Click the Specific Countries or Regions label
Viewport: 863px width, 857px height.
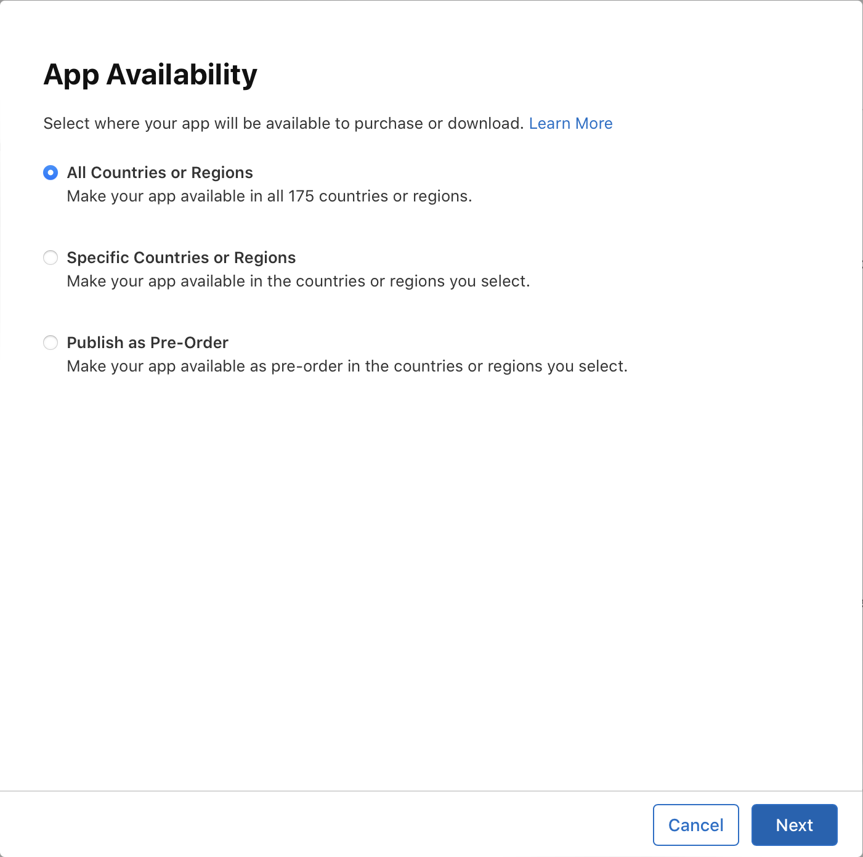(x=181, y=258)
